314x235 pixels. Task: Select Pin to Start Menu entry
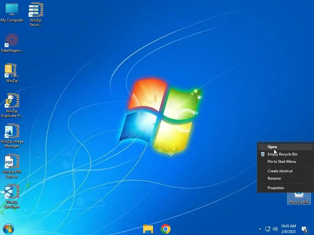(285, 162)
